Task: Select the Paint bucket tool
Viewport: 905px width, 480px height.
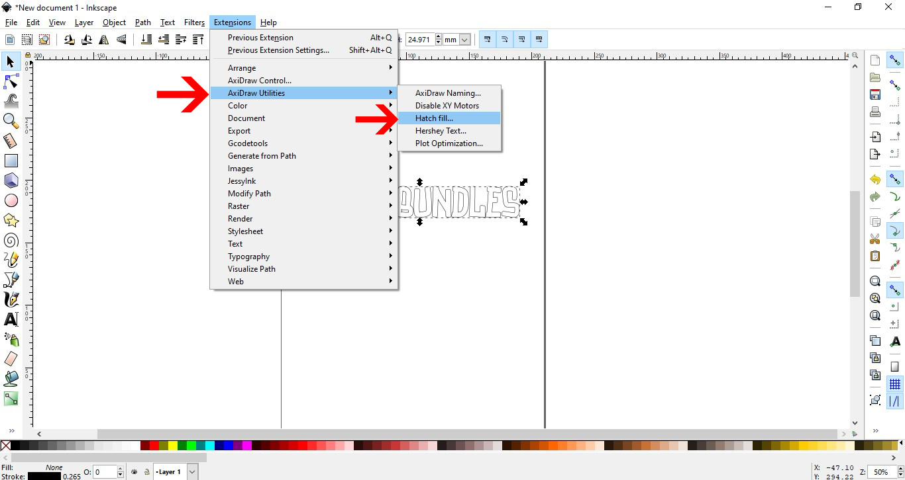Action: click(x=11, y=379)
